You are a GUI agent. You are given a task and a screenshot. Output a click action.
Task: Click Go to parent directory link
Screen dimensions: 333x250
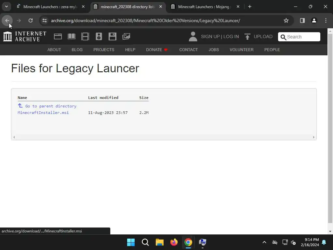click(47, 106)
